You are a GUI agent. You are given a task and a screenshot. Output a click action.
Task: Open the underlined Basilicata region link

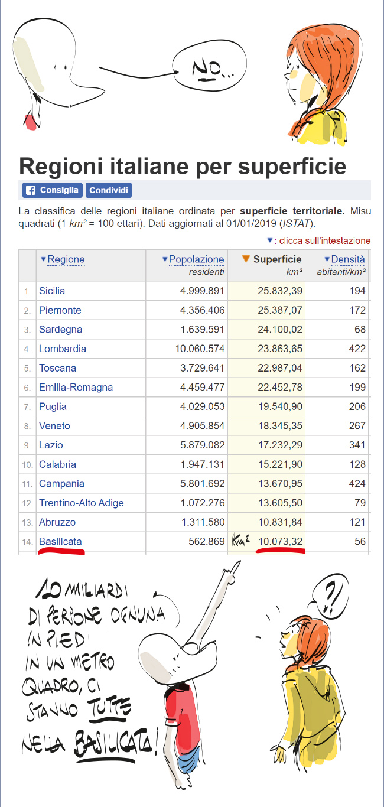coord(60,542)
